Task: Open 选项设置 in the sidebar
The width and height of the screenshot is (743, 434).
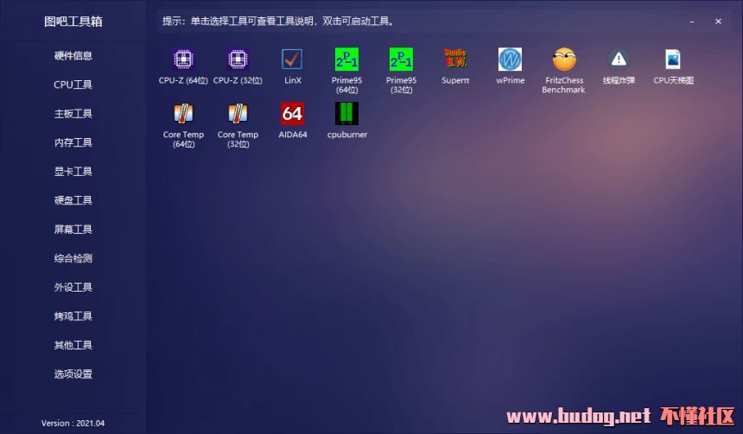Action: point(73,374)
